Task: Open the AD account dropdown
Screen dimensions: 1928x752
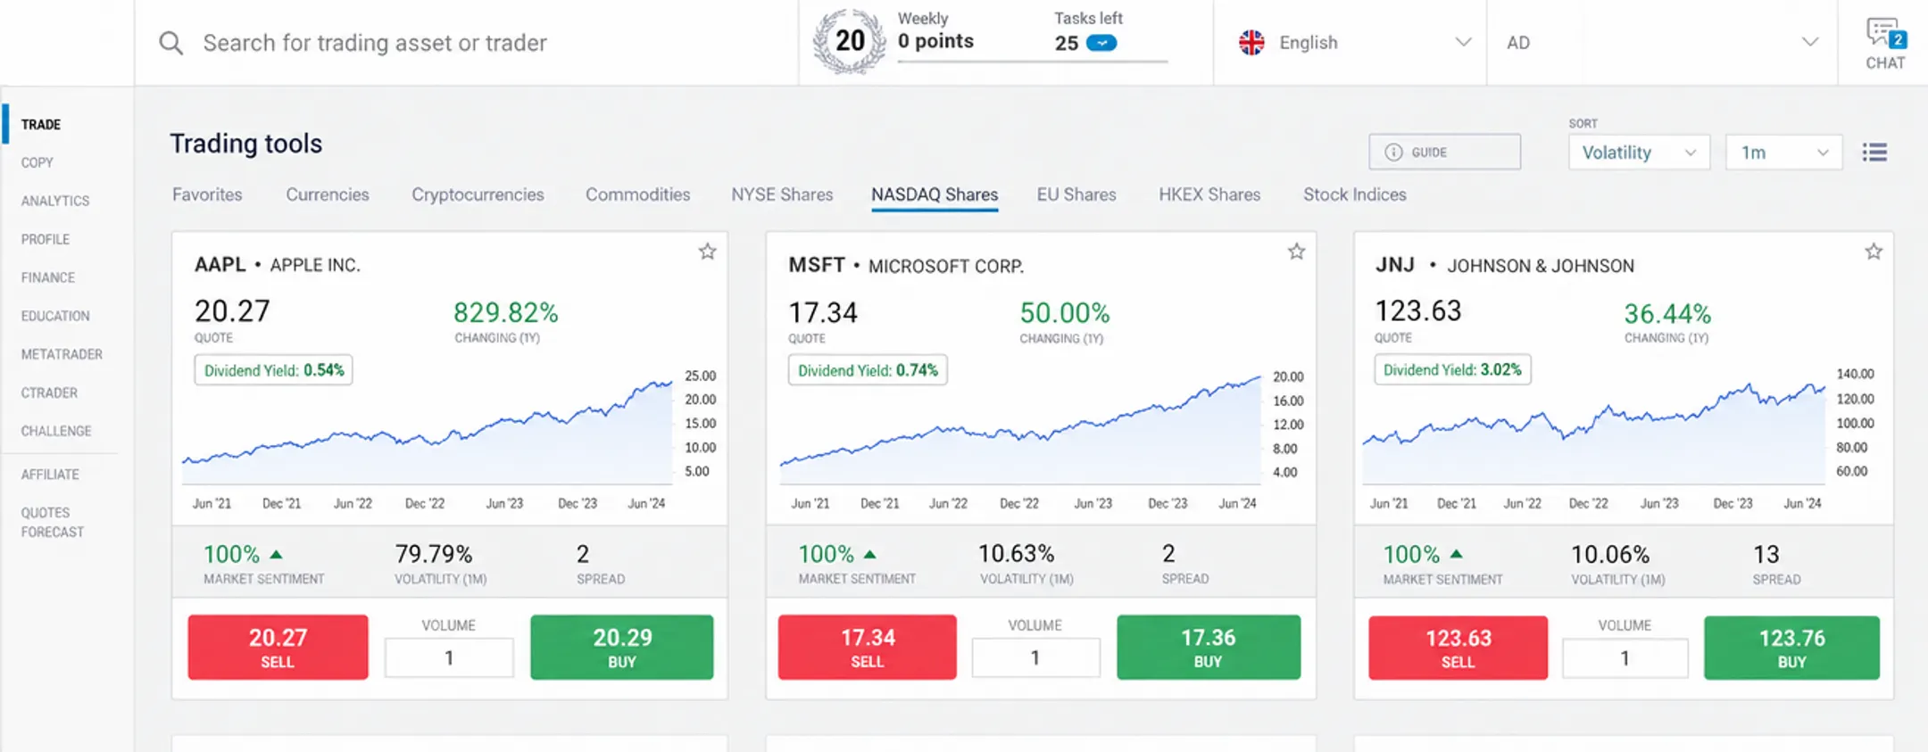Action: coord(1662,43)
